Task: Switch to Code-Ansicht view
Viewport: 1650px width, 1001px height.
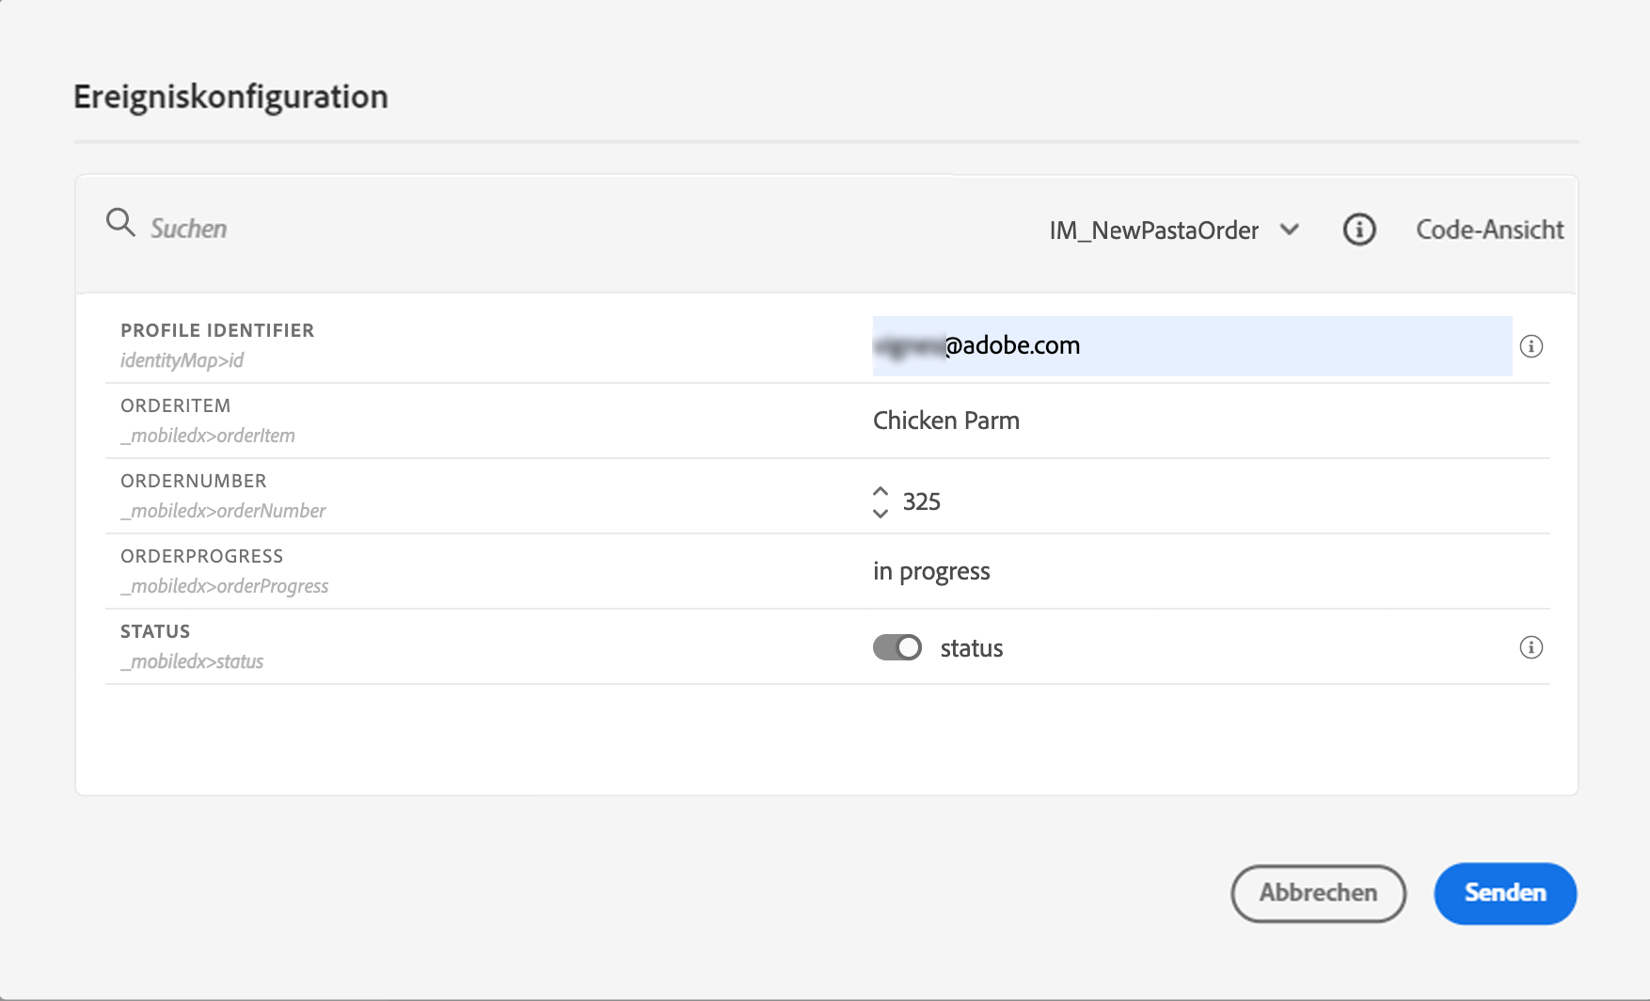Action: [x=1489, y=230]
